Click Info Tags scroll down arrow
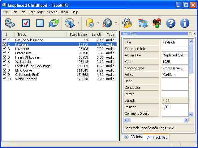This screenshot has height=148, width=198. (x=192, y=114)
